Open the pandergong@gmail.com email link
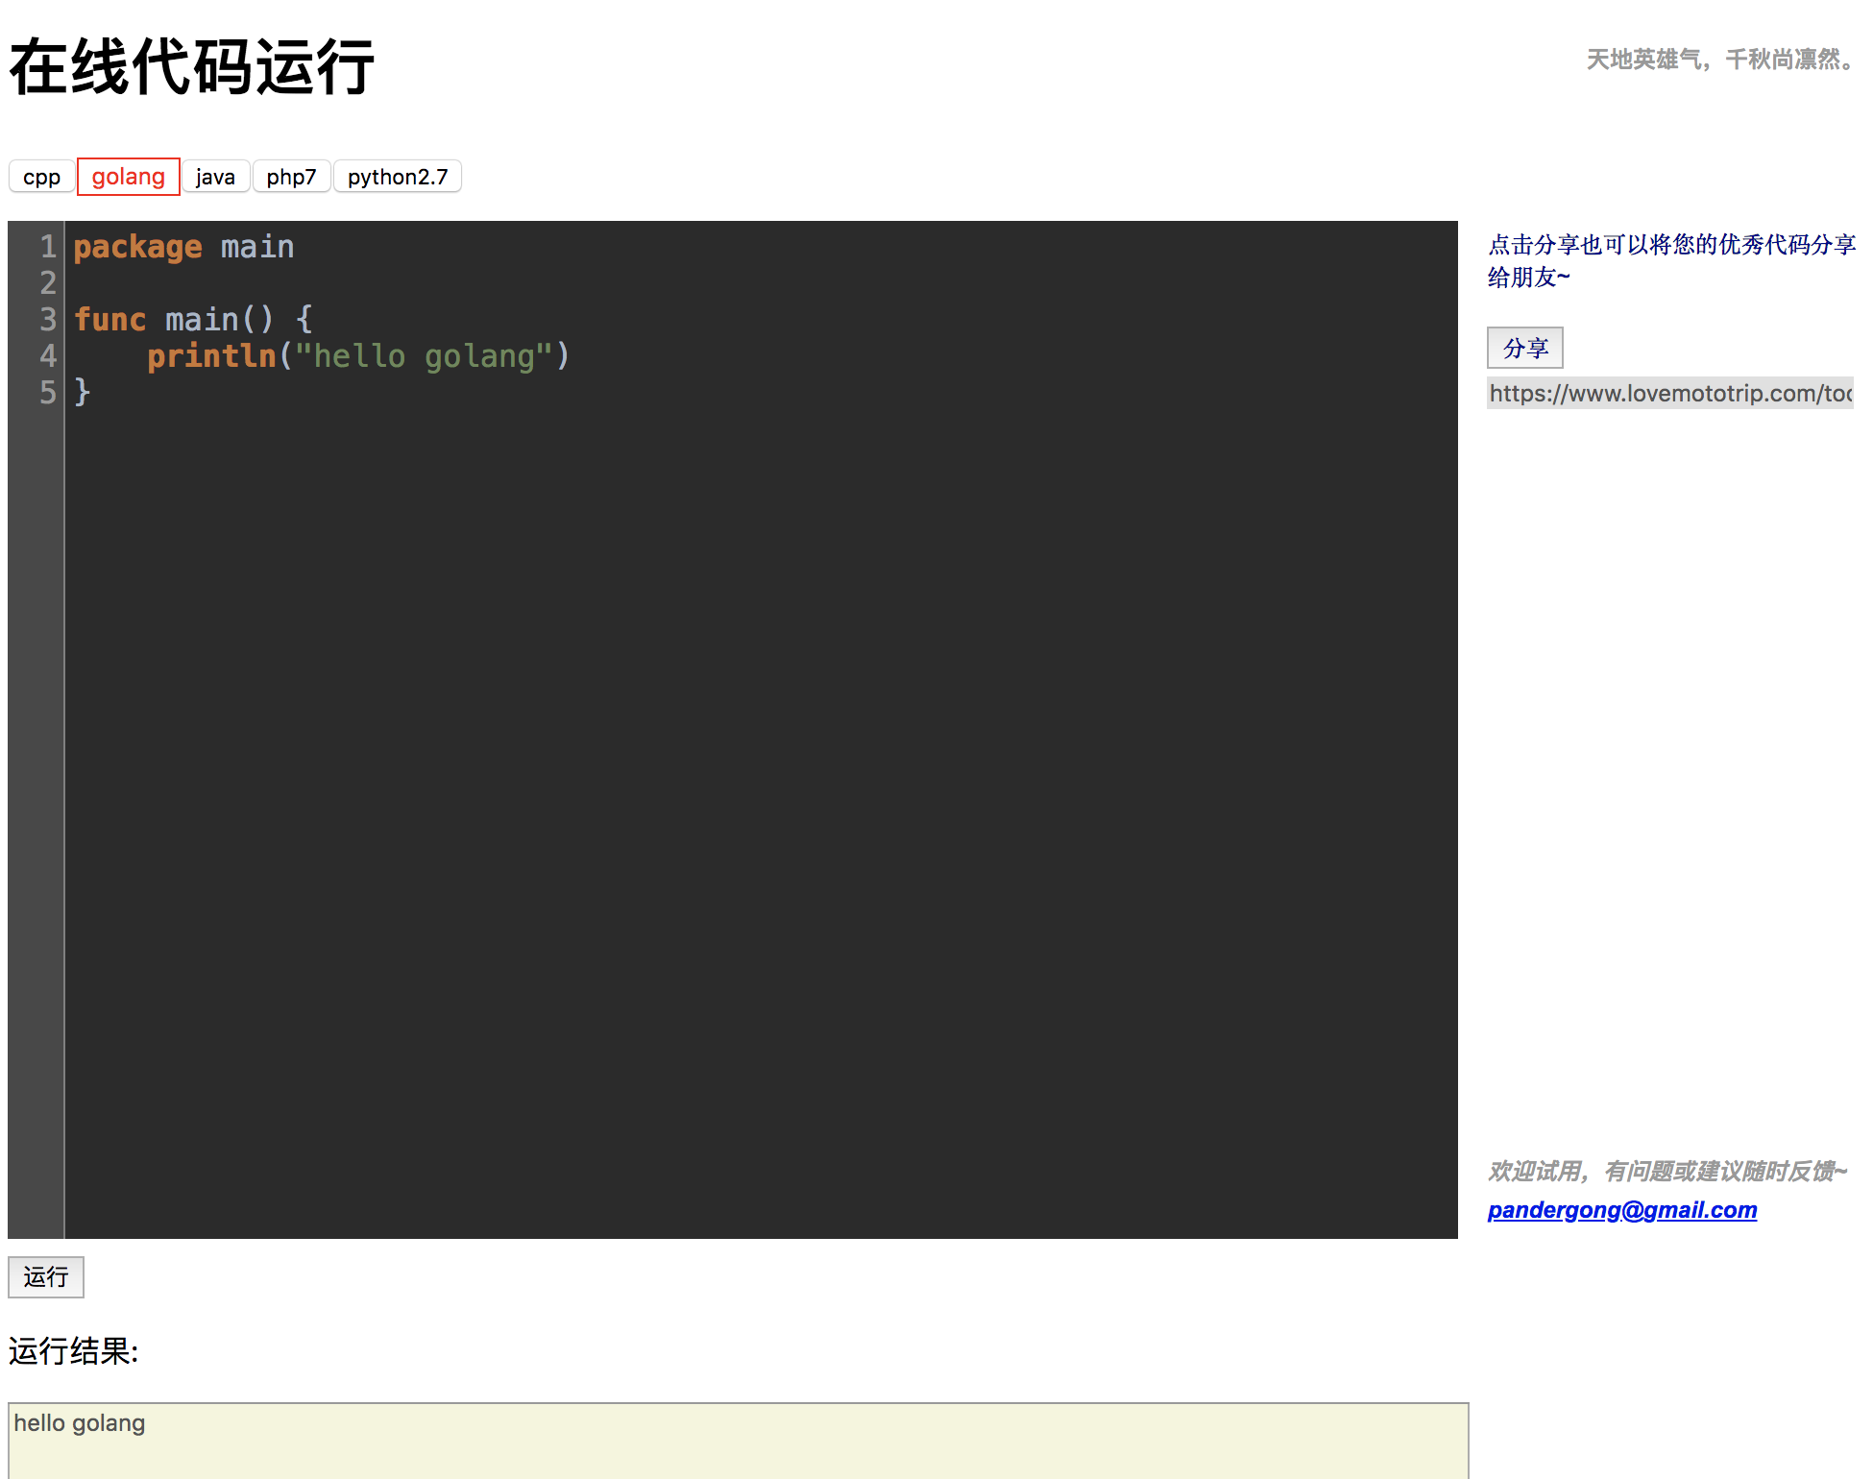 (x=1621, y=1210)
